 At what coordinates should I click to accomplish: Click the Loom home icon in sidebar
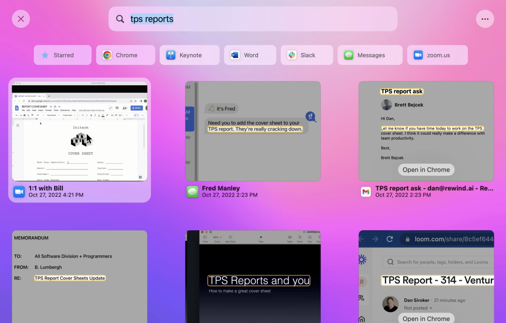tap(362, 319)
